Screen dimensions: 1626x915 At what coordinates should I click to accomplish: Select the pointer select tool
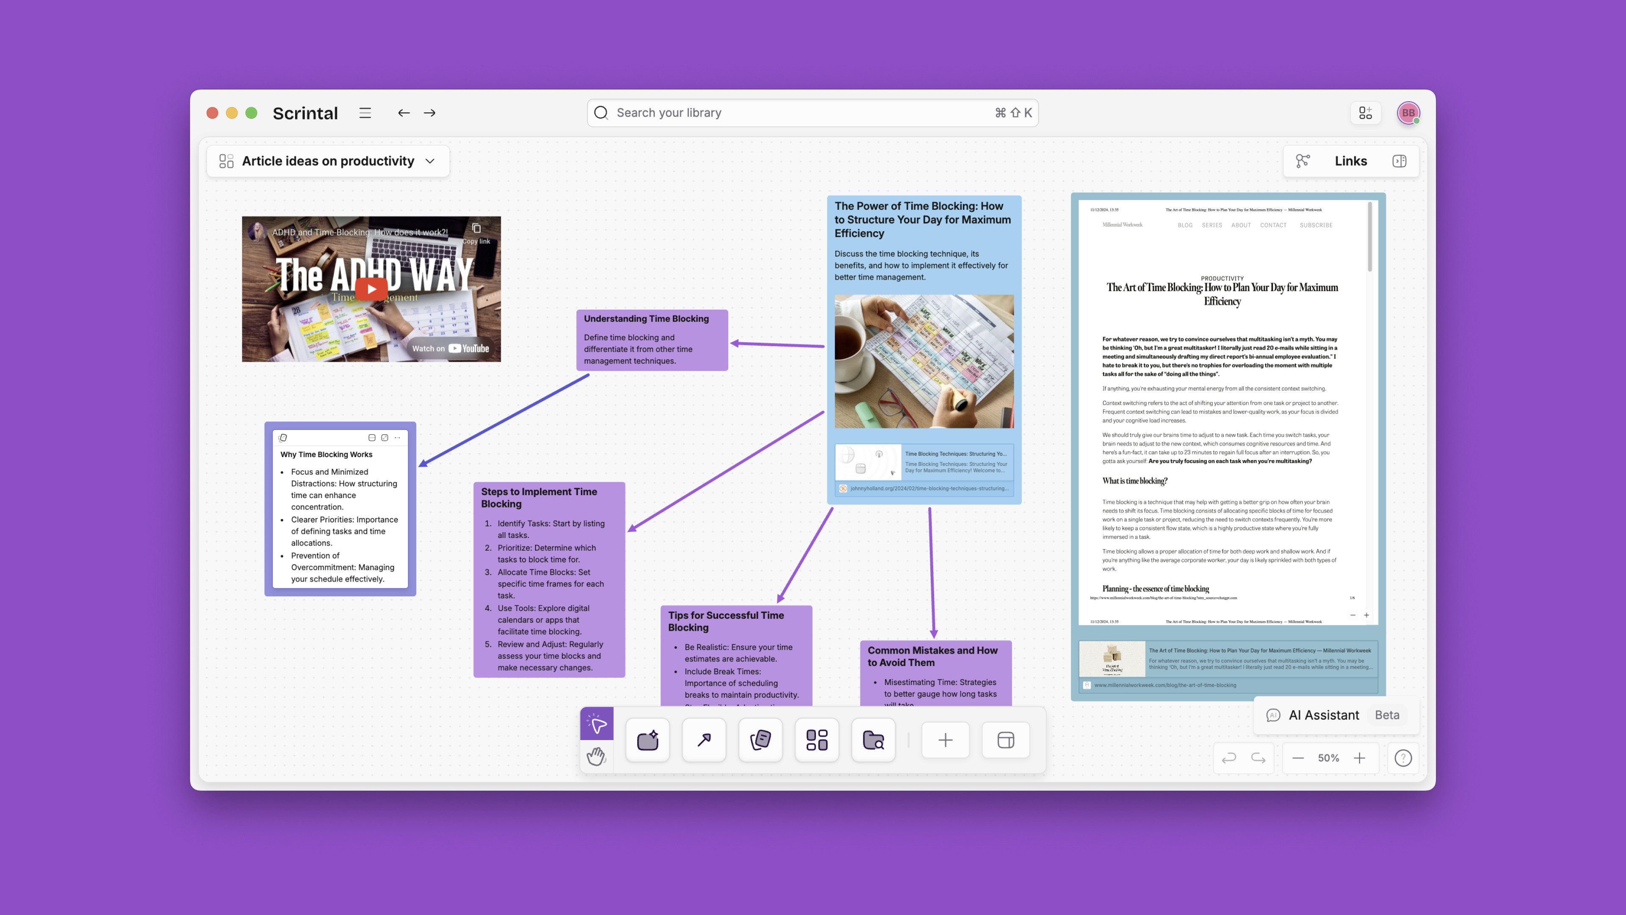click(597, 724)
